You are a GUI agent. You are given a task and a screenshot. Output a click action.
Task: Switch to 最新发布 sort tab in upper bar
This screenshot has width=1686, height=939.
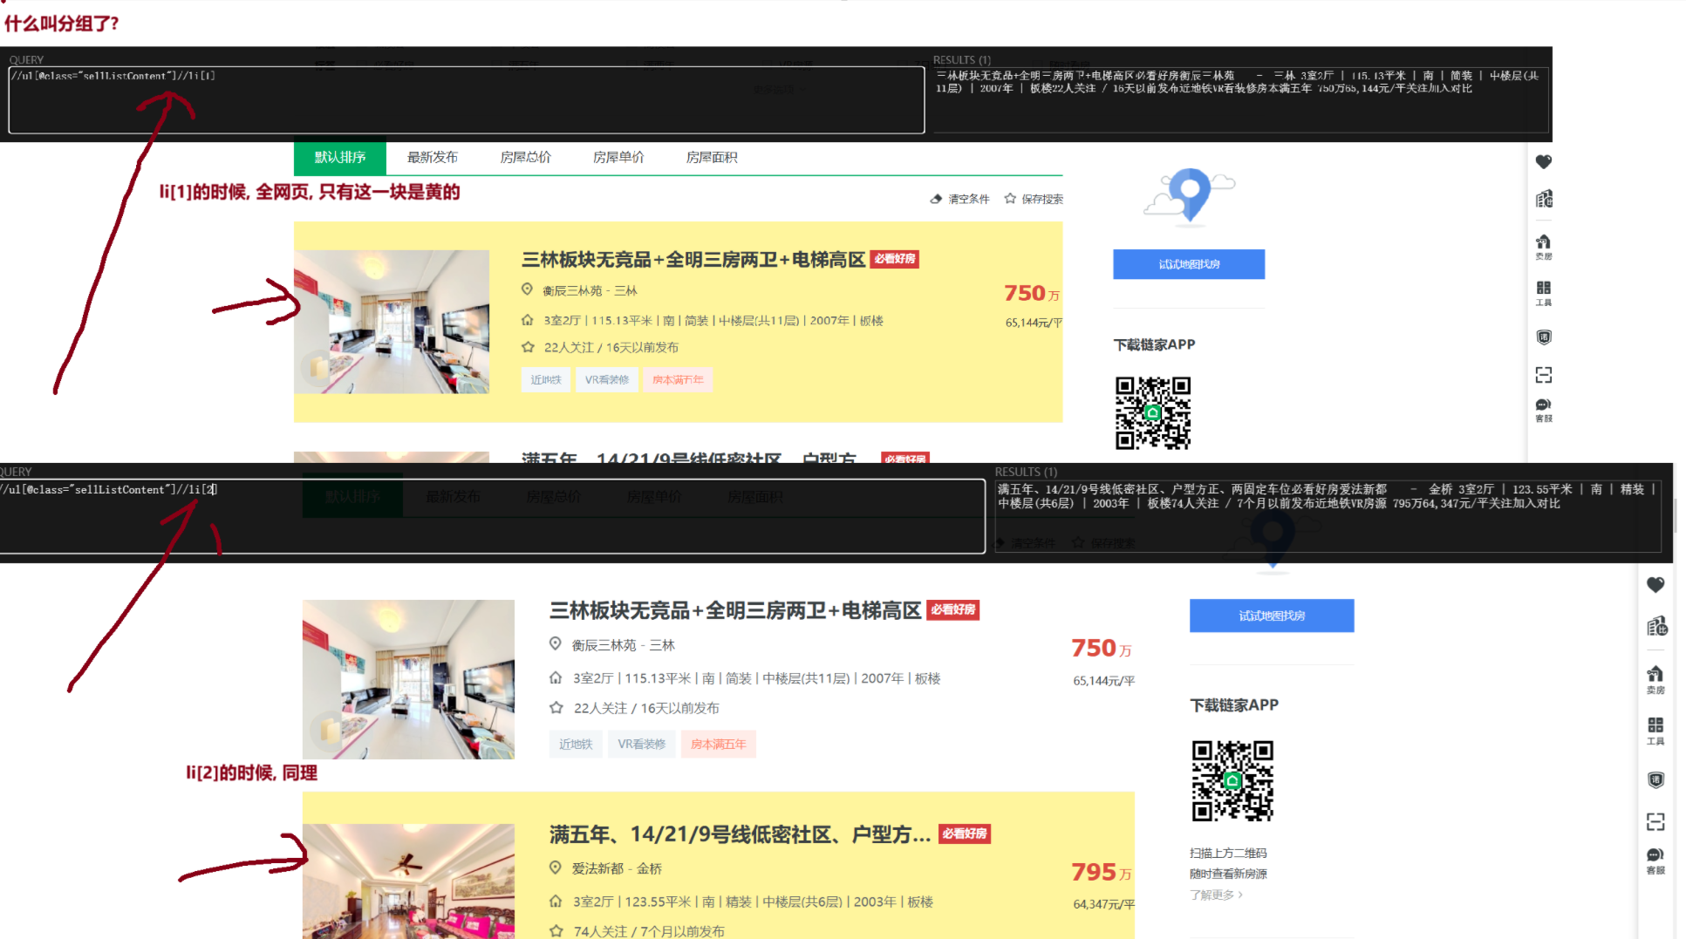coord(432,158)
